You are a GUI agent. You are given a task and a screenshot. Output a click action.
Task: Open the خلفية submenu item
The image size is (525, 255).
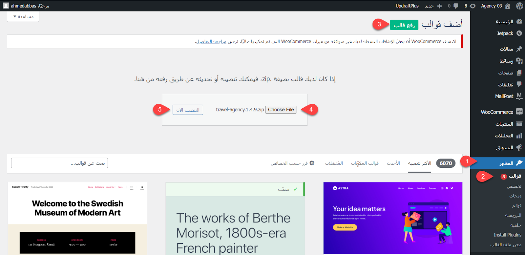(x=516, y=225)
